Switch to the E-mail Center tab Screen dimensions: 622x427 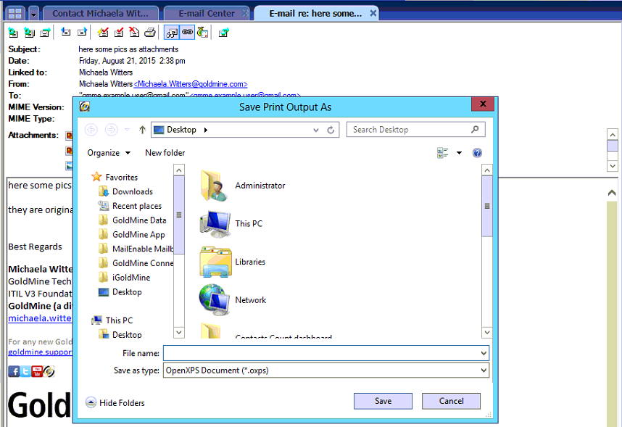coord(207,13)
